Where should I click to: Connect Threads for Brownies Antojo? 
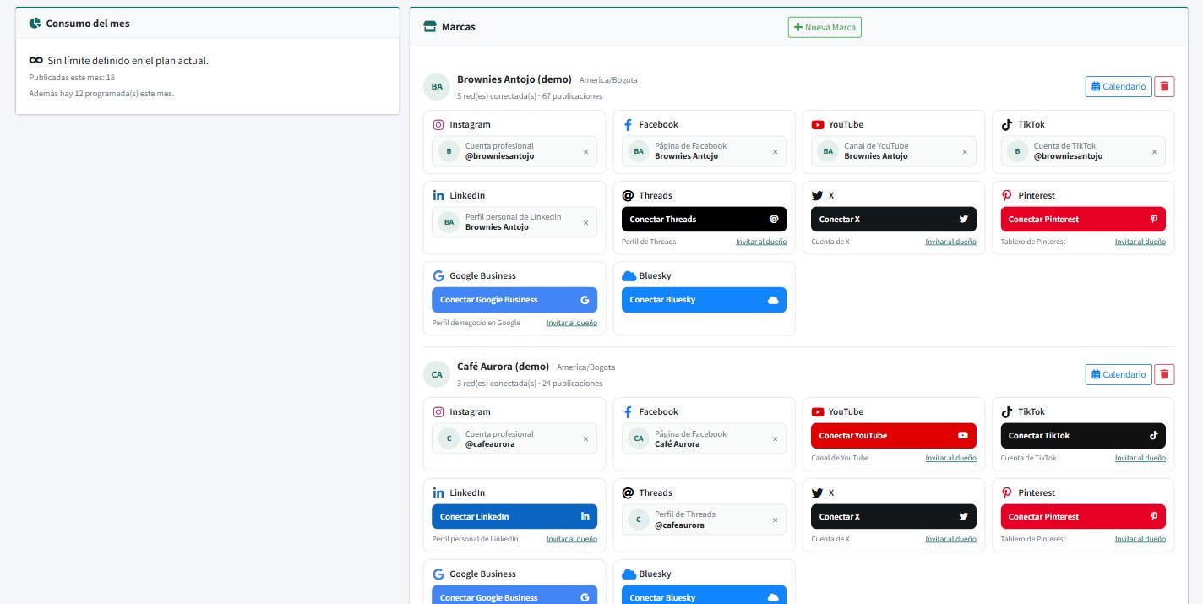click(704, 219)
